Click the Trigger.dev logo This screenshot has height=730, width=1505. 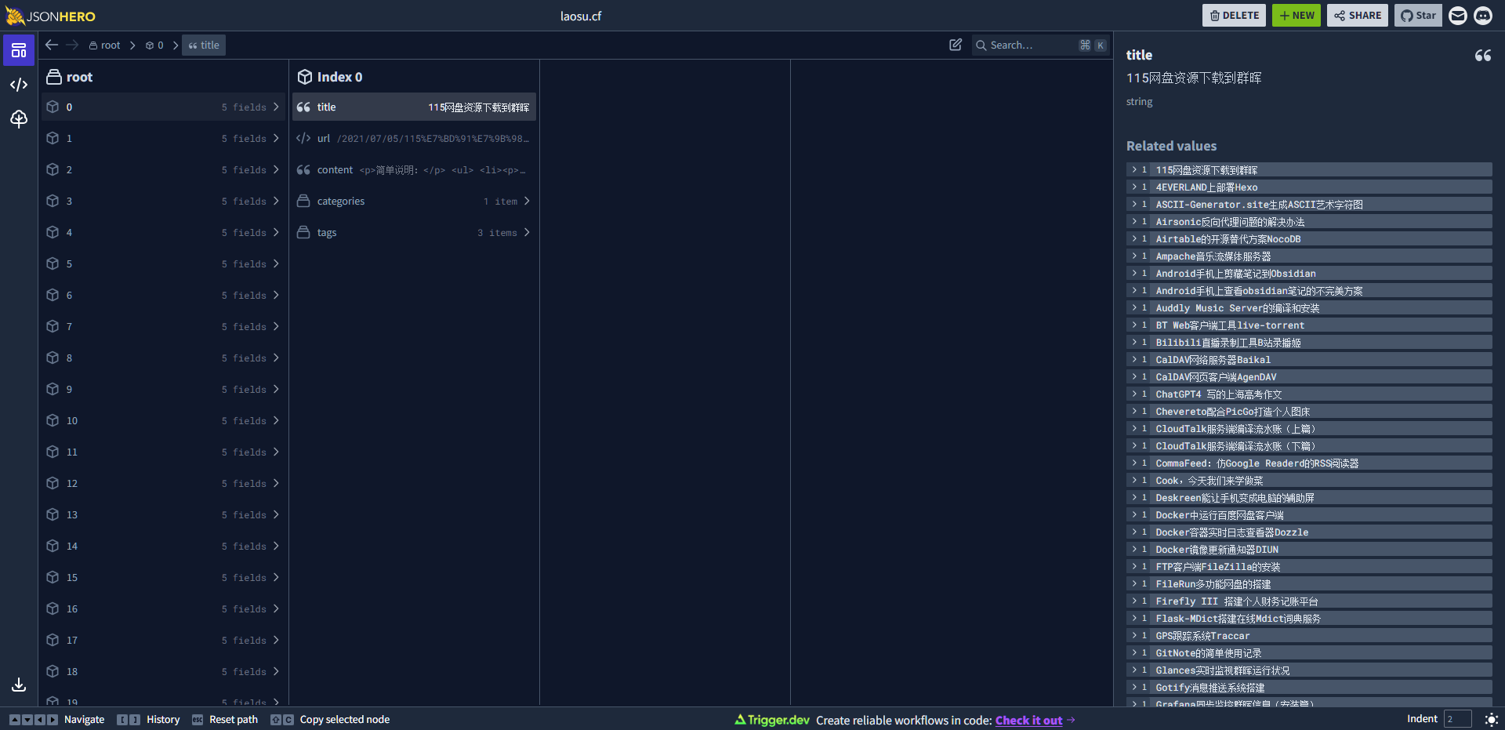[772, 720]
